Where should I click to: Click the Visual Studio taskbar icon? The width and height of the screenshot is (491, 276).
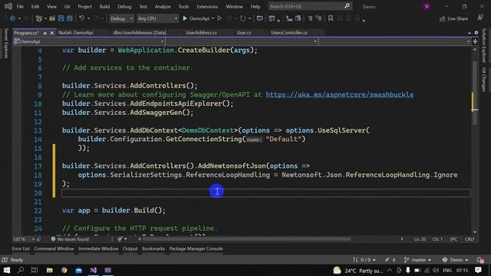[94, 270]
